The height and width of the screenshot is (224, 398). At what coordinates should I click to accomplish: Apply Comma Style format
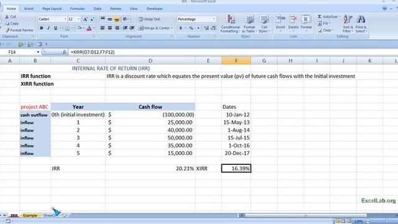pyautogui.click(x=198, y=28)
